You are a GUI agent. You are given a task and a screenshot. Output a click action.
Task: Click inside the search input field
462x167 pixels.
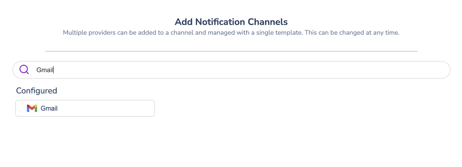tap(115, 69)
